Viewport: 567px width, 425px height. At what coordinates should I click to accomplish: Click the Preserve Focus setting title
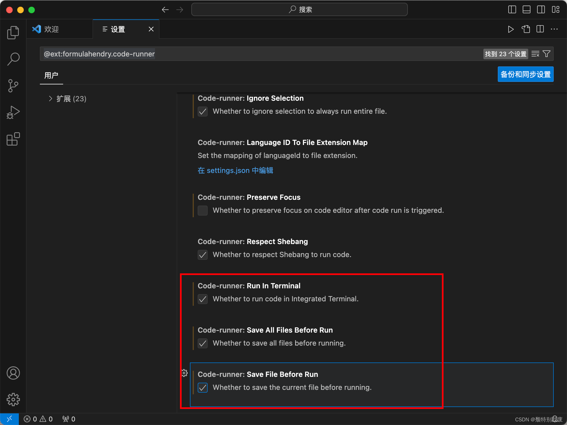click(249, 197)
